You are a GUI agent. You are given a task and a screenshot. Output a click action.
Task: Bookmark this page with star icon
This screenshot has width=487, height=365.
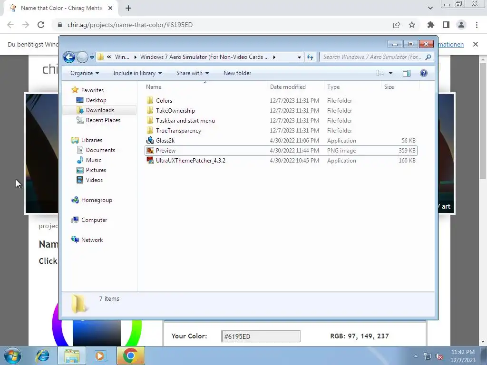coord(412,25)
